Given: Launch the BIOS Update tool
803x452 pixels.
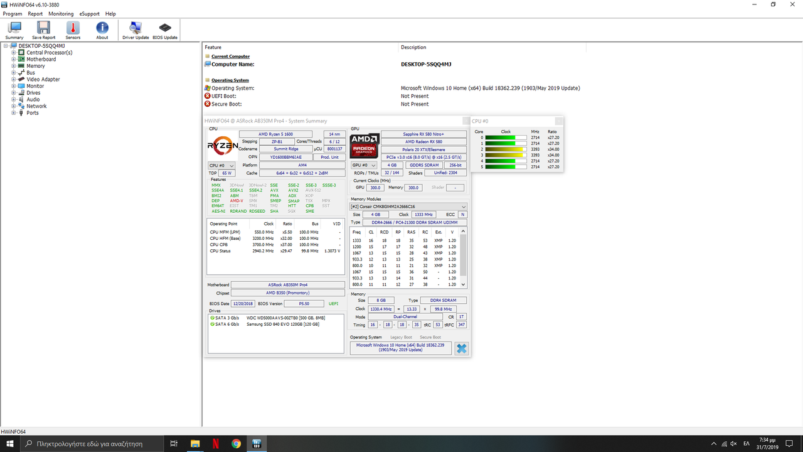Looking at the screenshot, I should [165, 30].
